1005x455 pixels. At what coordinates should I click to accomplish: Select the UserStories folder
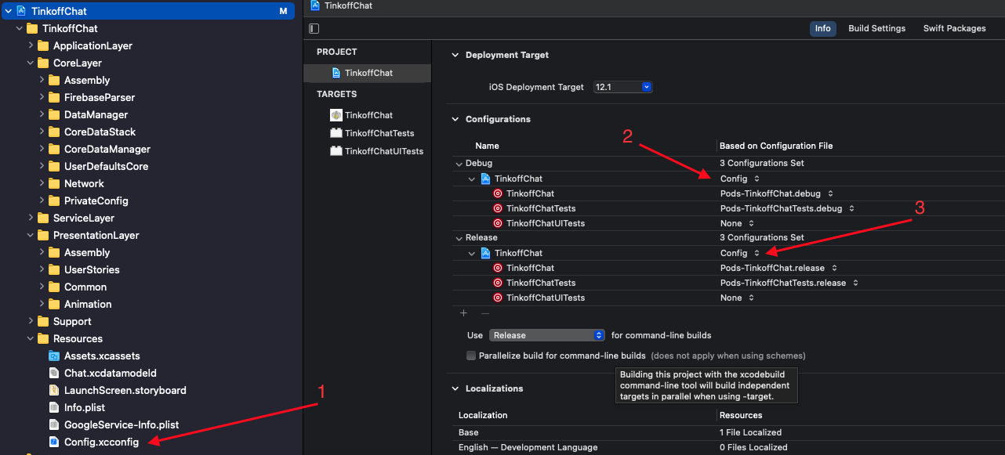92,269
